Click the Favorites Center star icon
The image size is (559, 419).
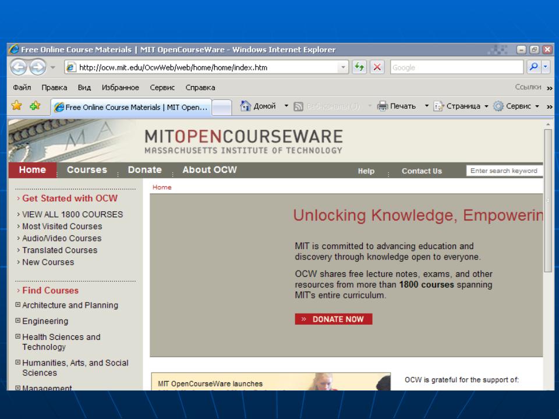click(x=16, y=105)
